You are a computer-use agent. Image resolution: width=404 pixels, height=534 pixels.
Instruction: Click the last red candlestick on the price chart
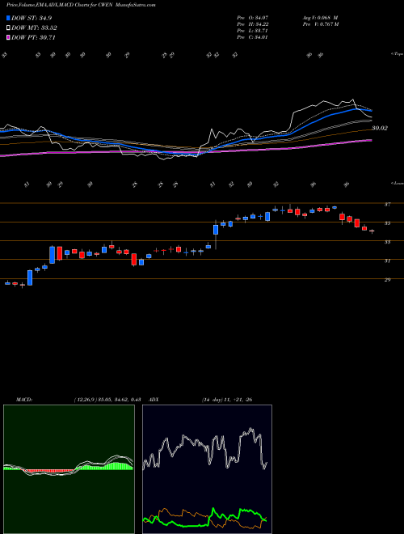[x=372, y=231]
